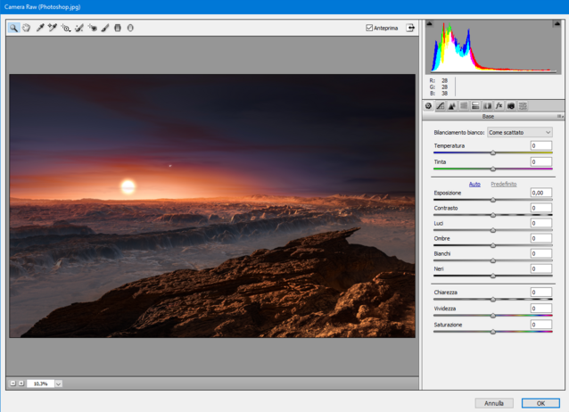Open the Base (Basic) panel tab

[429, 106]
